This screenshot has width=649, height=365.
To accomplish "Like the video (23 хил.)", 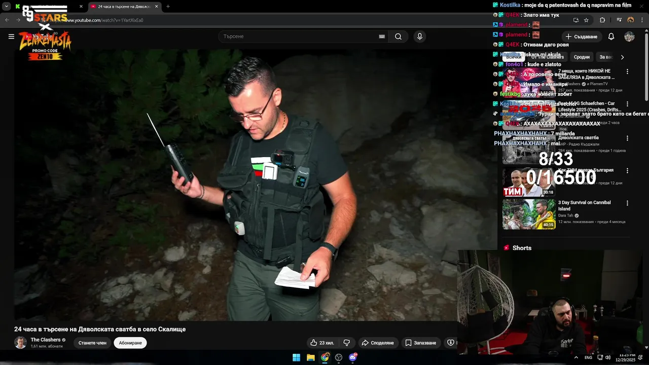I will (322, 343).
